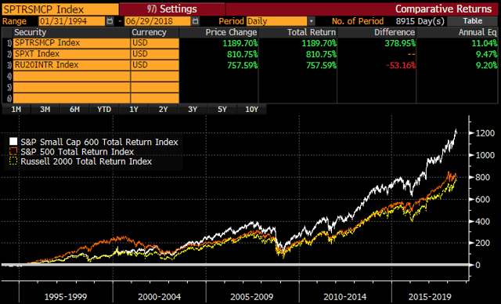Click the white S&P Small Cap 600 legend swatch
This screenshot has width=501, height=304.
tap(13, 141)
